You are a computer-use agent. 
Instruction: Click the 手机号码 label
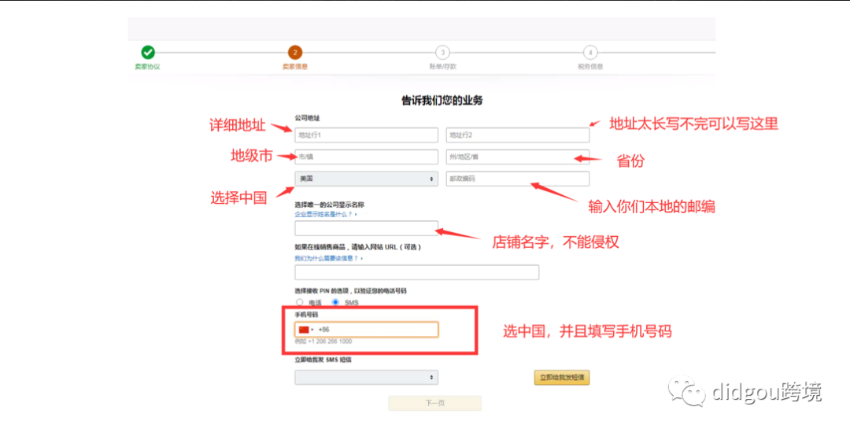306,315
